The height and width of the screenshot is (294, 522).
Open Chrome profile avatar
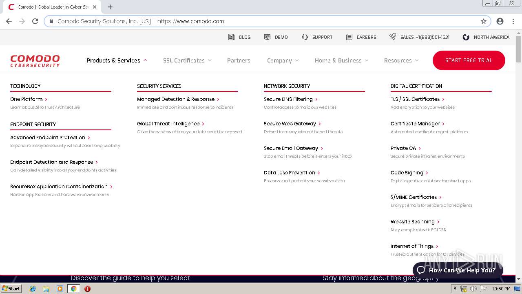(x=500, y=21)
